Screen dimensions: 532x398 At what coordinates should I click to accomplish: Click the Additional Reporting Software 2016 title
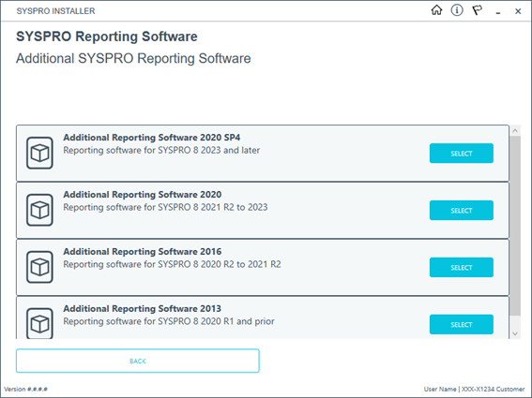pyautogui.click(x=143, y=252)
